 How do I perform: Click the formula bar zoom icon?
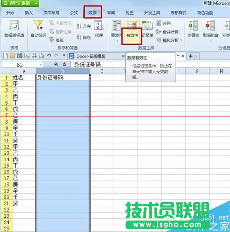tap(56, 64)
